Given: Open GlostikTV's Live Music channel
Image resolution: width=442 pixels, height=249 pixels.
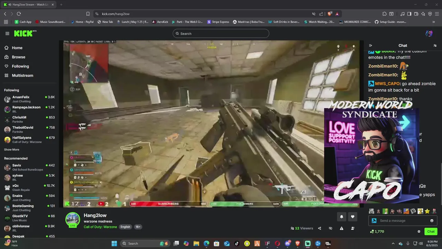Looking at the screenshot, I should pos(29,218).
